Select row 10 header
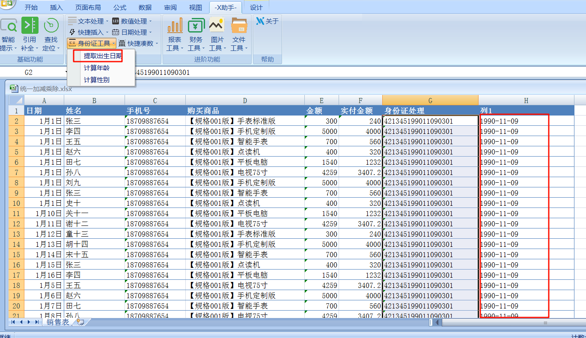The width and height of the screenshot is (586, 338). tap(16, 203)
